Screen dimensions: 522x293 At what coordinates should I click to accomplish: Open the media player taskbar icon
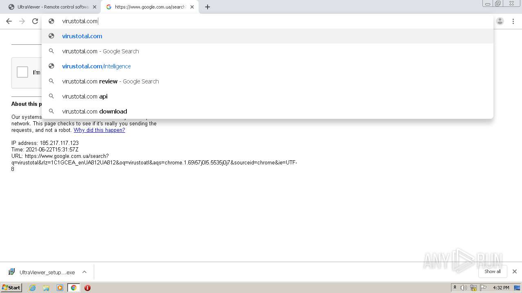(60, 288)
